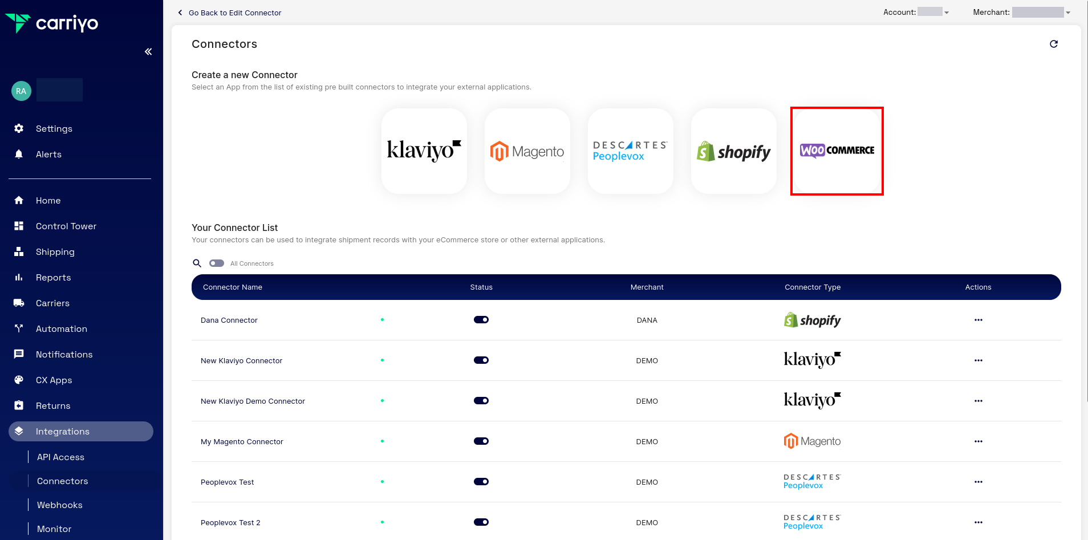Click the Connector Name column header
This screenshot has height=540, width=1088.
(x=233, y=287)
